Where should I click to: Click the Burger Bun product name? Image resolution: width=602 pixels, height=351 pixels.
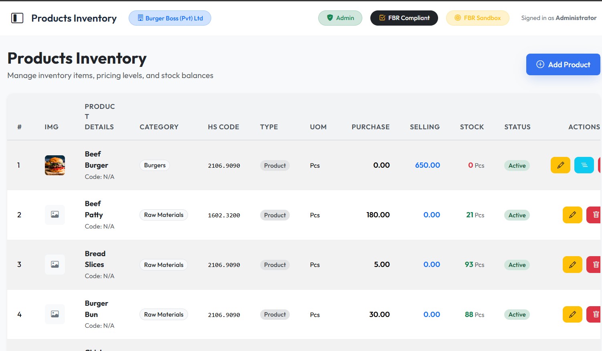[97, 309]
